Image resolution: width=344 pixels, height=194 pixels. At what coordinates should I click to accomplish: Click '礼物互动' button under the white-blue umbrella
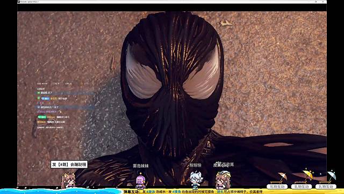(x=326, y=187)
